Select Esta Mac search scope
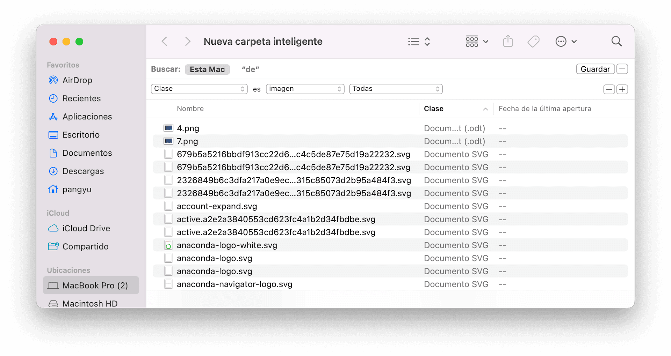This screenshot has height=356, width=671. [207, 69]
